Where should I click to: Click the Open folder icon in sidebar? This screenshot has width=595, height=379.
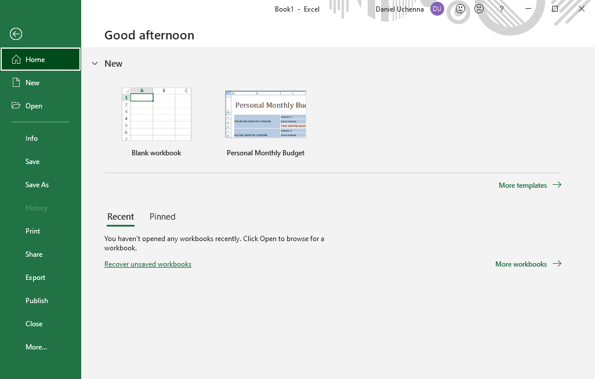pos(16,106)
